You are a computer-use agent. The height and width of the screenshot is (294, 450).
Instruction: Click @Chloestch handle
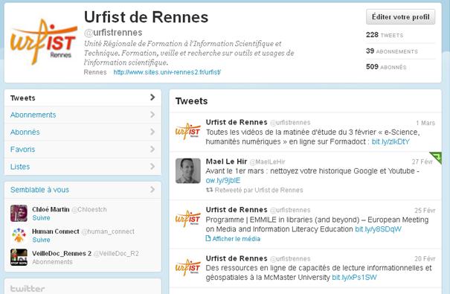[89, 210]
